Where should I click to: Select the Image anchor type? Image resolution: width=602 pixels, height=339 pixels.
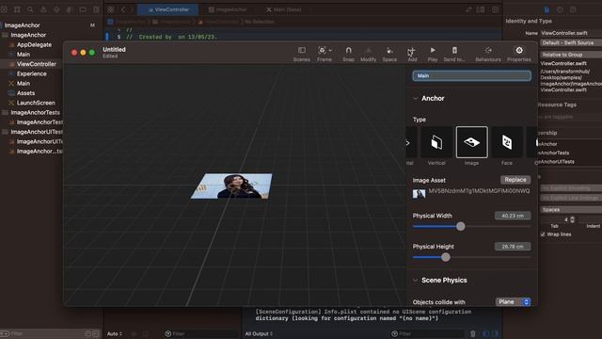tap(472, 142)
